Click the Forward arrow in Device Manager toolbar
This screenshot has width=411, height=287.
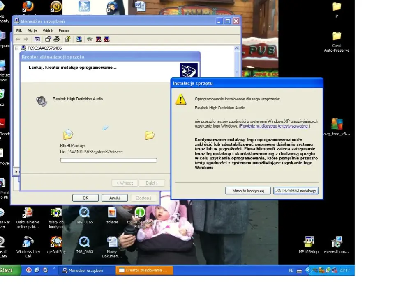pyautogui.click(x=26, y=39)
